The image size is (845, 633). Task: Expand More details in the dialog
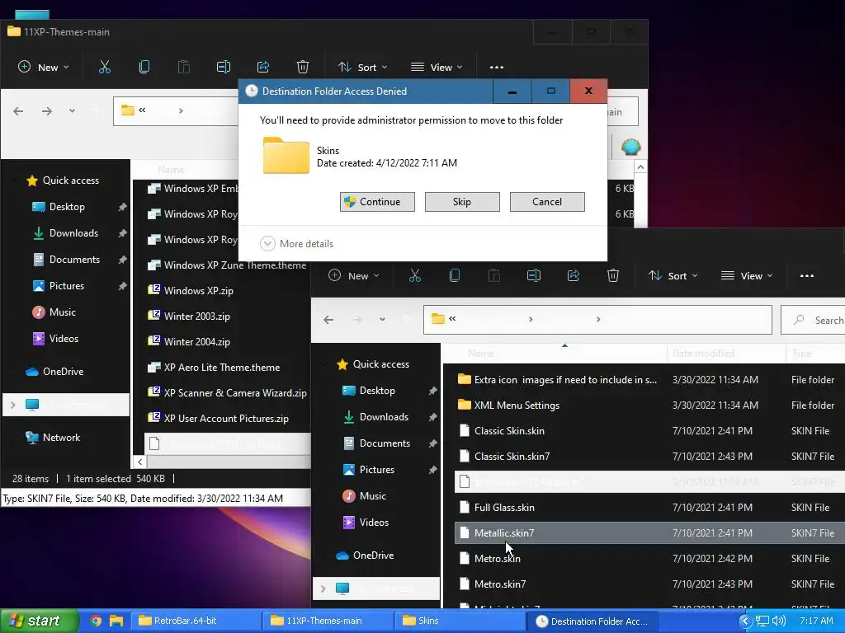click(x=297, y=244)
